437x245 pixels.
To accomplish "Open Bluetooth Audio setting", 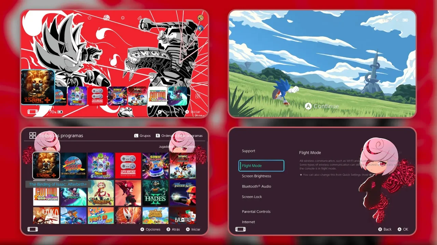I will point(256,186).
